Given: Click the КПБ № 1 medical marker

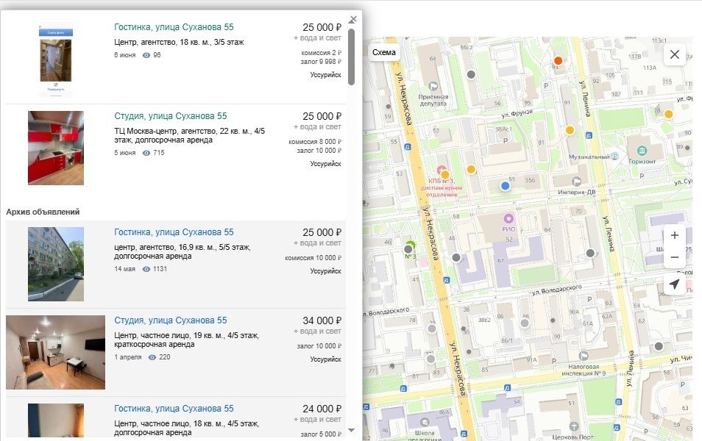Looking at the screenshot, I should tap(441, 171).
